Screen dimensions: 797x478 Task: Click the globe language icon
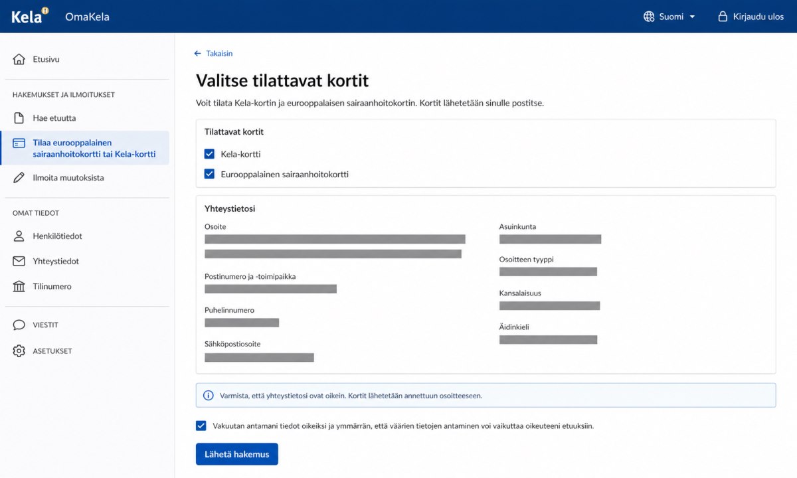click(x=649, y=17)
